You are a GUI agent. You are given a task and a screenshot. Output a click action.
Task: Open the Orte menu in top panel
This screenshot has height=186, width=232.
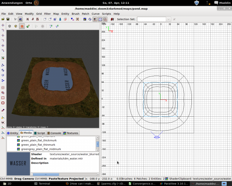pos(29,3)
